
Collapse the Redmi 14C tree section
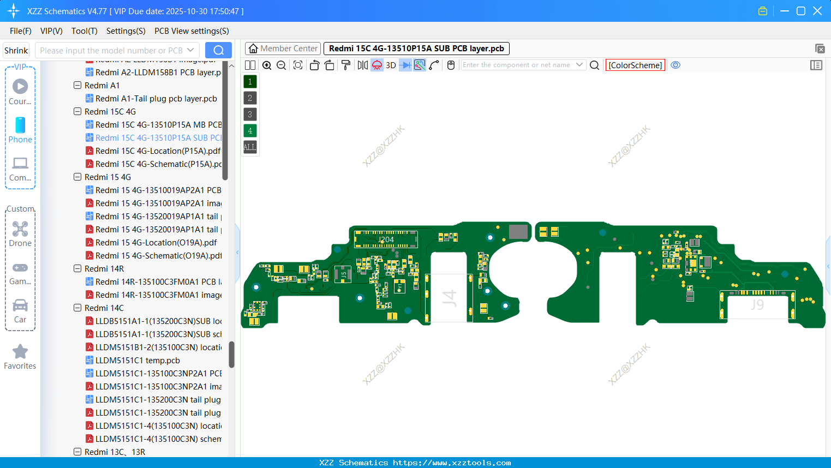pos(77,308)
